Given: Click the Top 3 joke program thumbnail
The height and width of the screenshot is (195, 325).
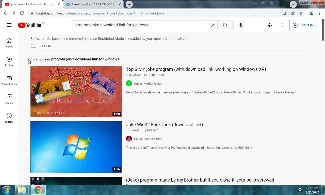Looking at the screenshot, I should coord(76,92).
